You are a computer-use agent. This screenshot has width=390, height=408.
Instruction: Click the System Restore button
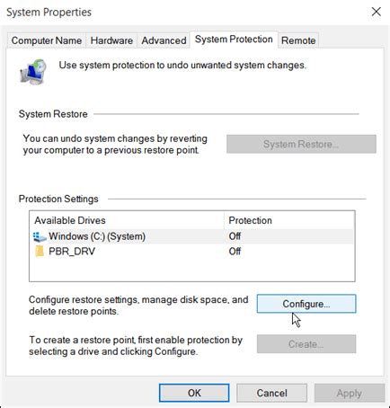pyautogui.click(x=301, y=144)
